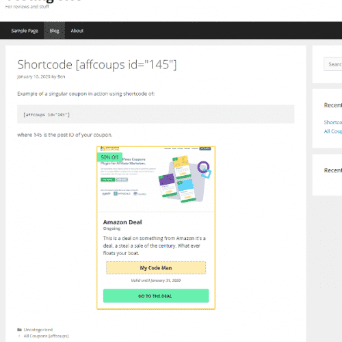
Task: Copy the My Code Man coupon code
Action: pos(156,268)
